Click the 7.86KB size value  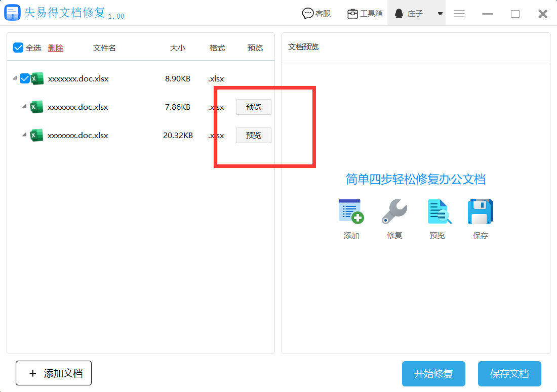[x=178, y=107]
